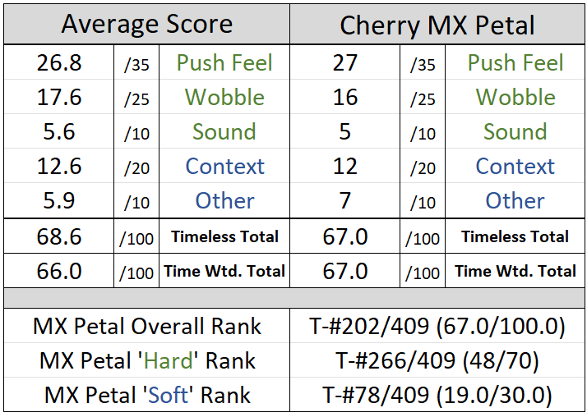Select Cherry MX Petal Wobble score 16
This screenshot has width=587, height=417.
point(345,97)
